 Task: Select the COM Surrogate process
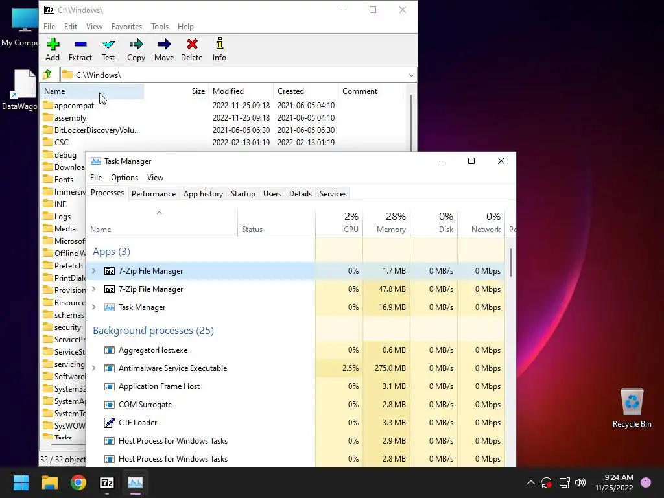click(x=295, y=405)
